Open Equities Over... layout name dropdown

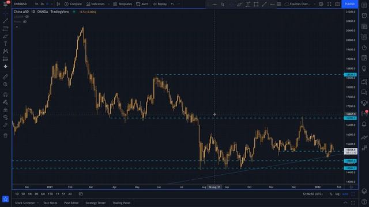(300, 4)
